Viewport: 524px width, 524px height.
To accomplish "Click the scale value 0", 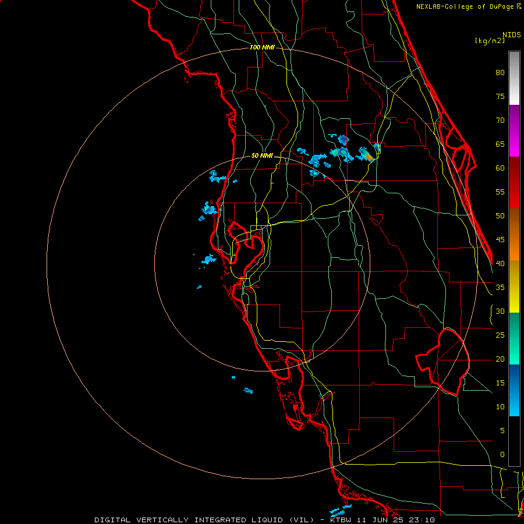I will 502,455.
